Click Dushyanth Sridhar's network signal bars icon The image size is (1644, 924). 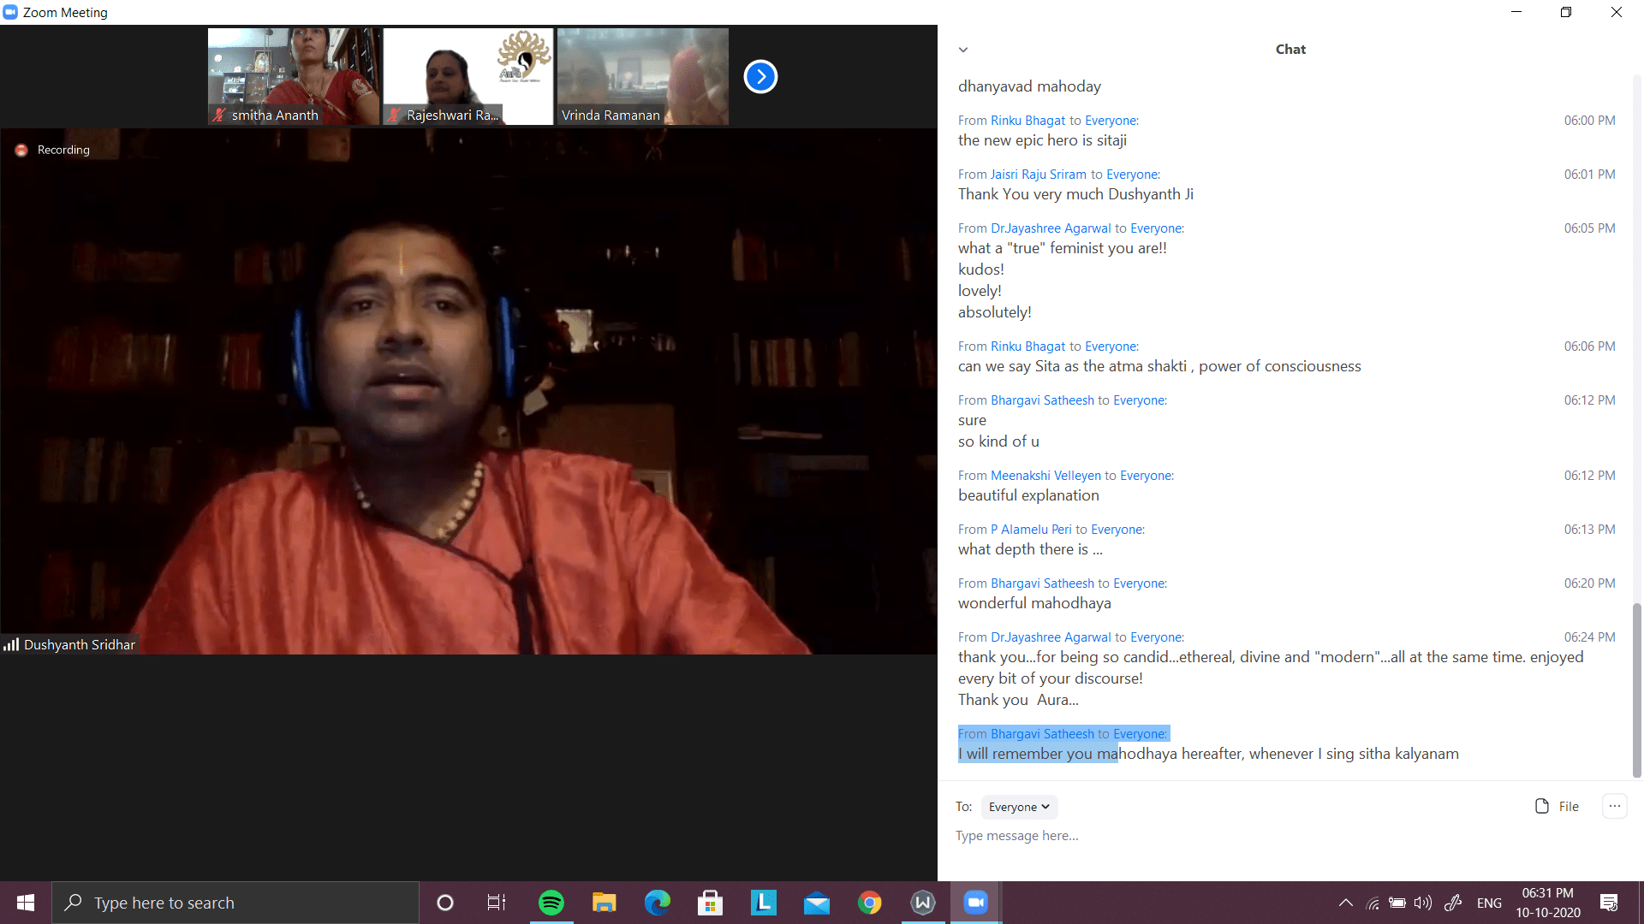[11, 645]
